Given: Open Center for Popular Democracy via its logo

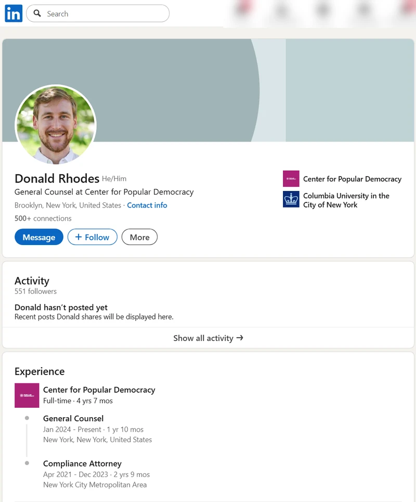Looking at the screenshot, I should pos(291,178).
